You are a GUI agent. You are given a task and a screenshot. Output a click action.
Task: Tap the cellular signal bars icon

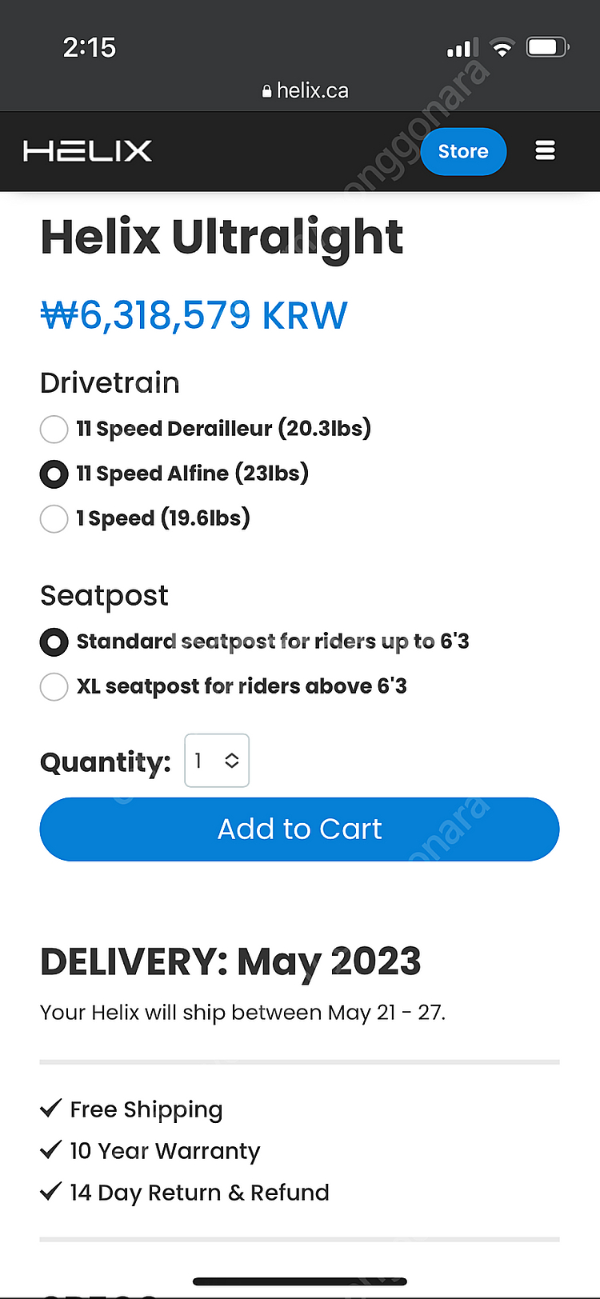(462, 49)
